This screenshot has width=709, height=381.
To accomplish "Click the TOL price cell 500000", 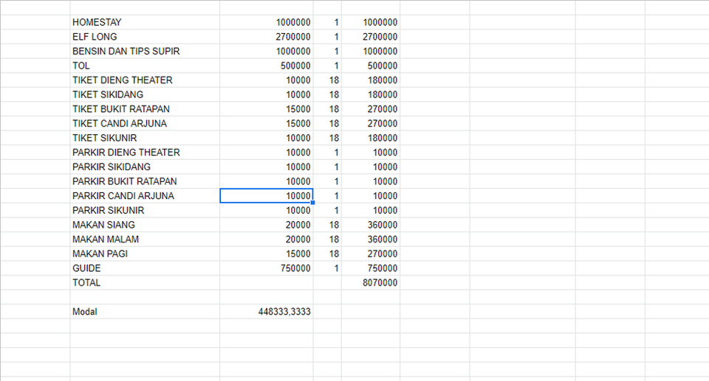I will click(267, 66).
